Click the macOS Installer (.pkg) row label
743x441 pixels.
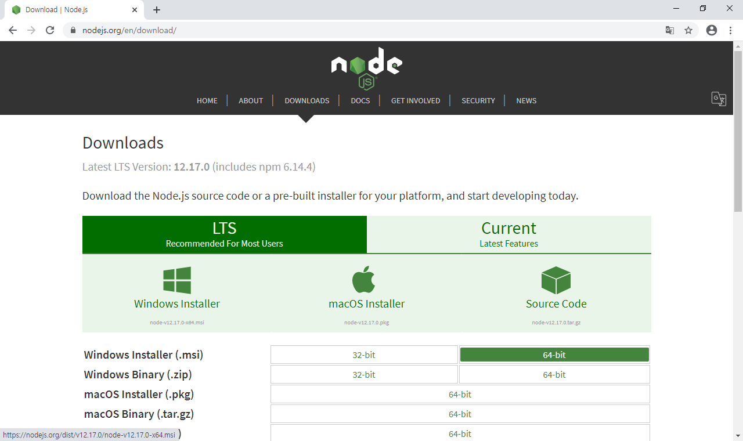139,395
